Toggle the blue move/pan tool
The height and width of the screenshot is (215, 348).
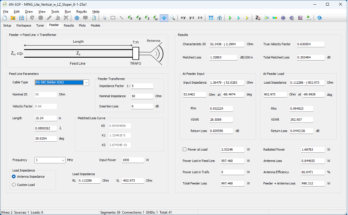coord(164,18)
